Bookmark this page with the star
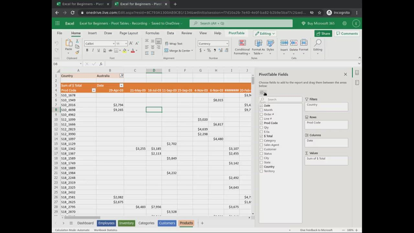 pos(320,13)
